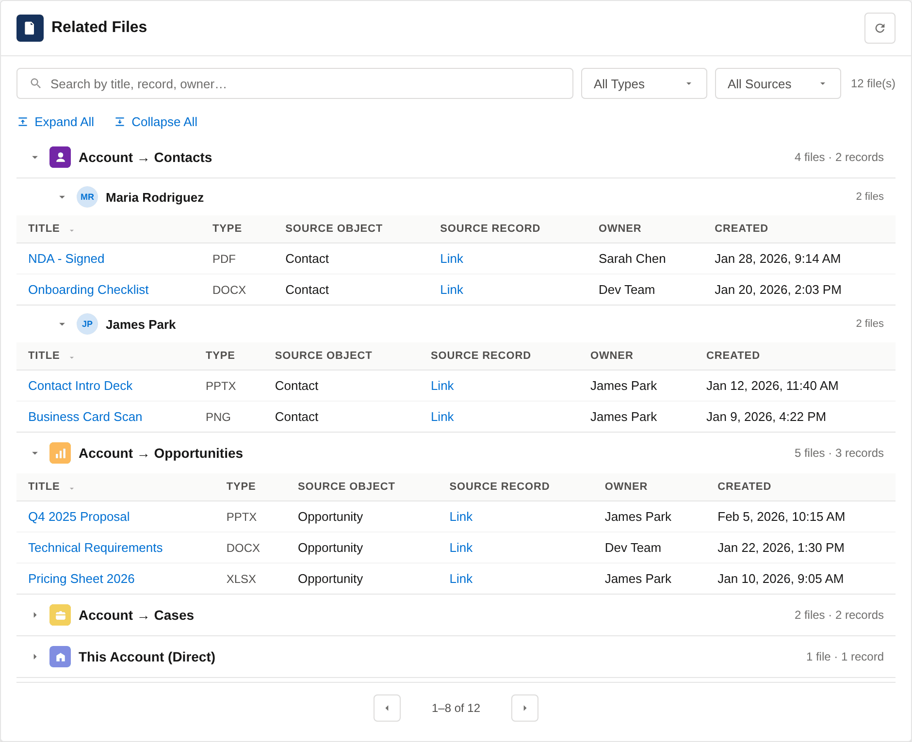This screenshot has height=742, width=912.
Task: Expand the Account → Cases group
Action: pos(35,615)
